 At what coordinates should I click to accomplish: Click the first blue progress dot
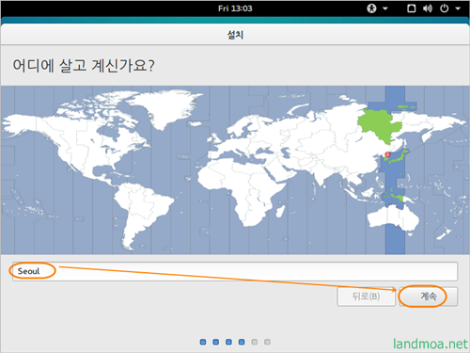(x=203, y=342)
